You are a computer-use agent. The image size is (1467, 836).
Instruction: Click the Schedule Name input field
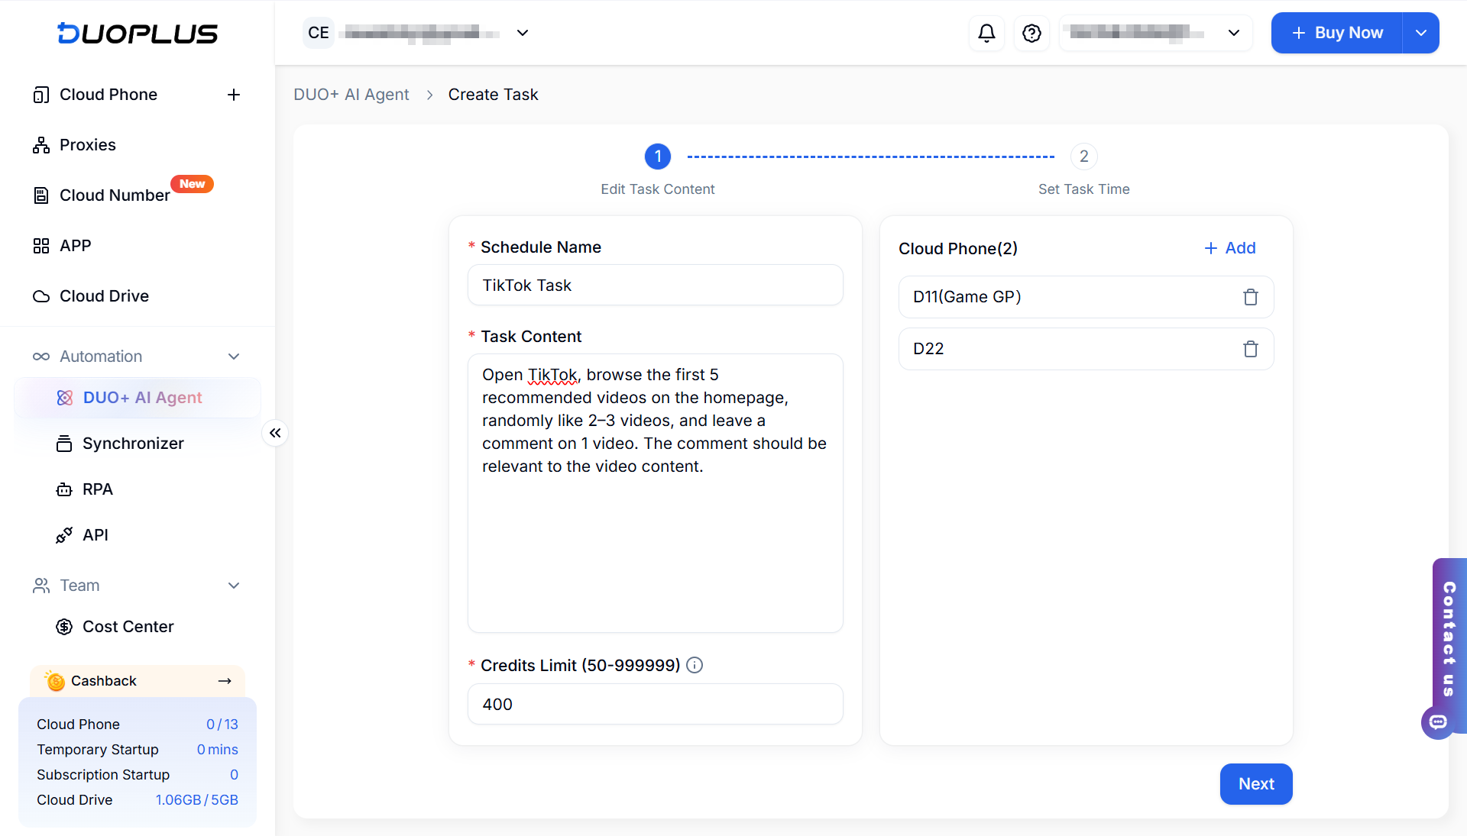click(656, 286)
